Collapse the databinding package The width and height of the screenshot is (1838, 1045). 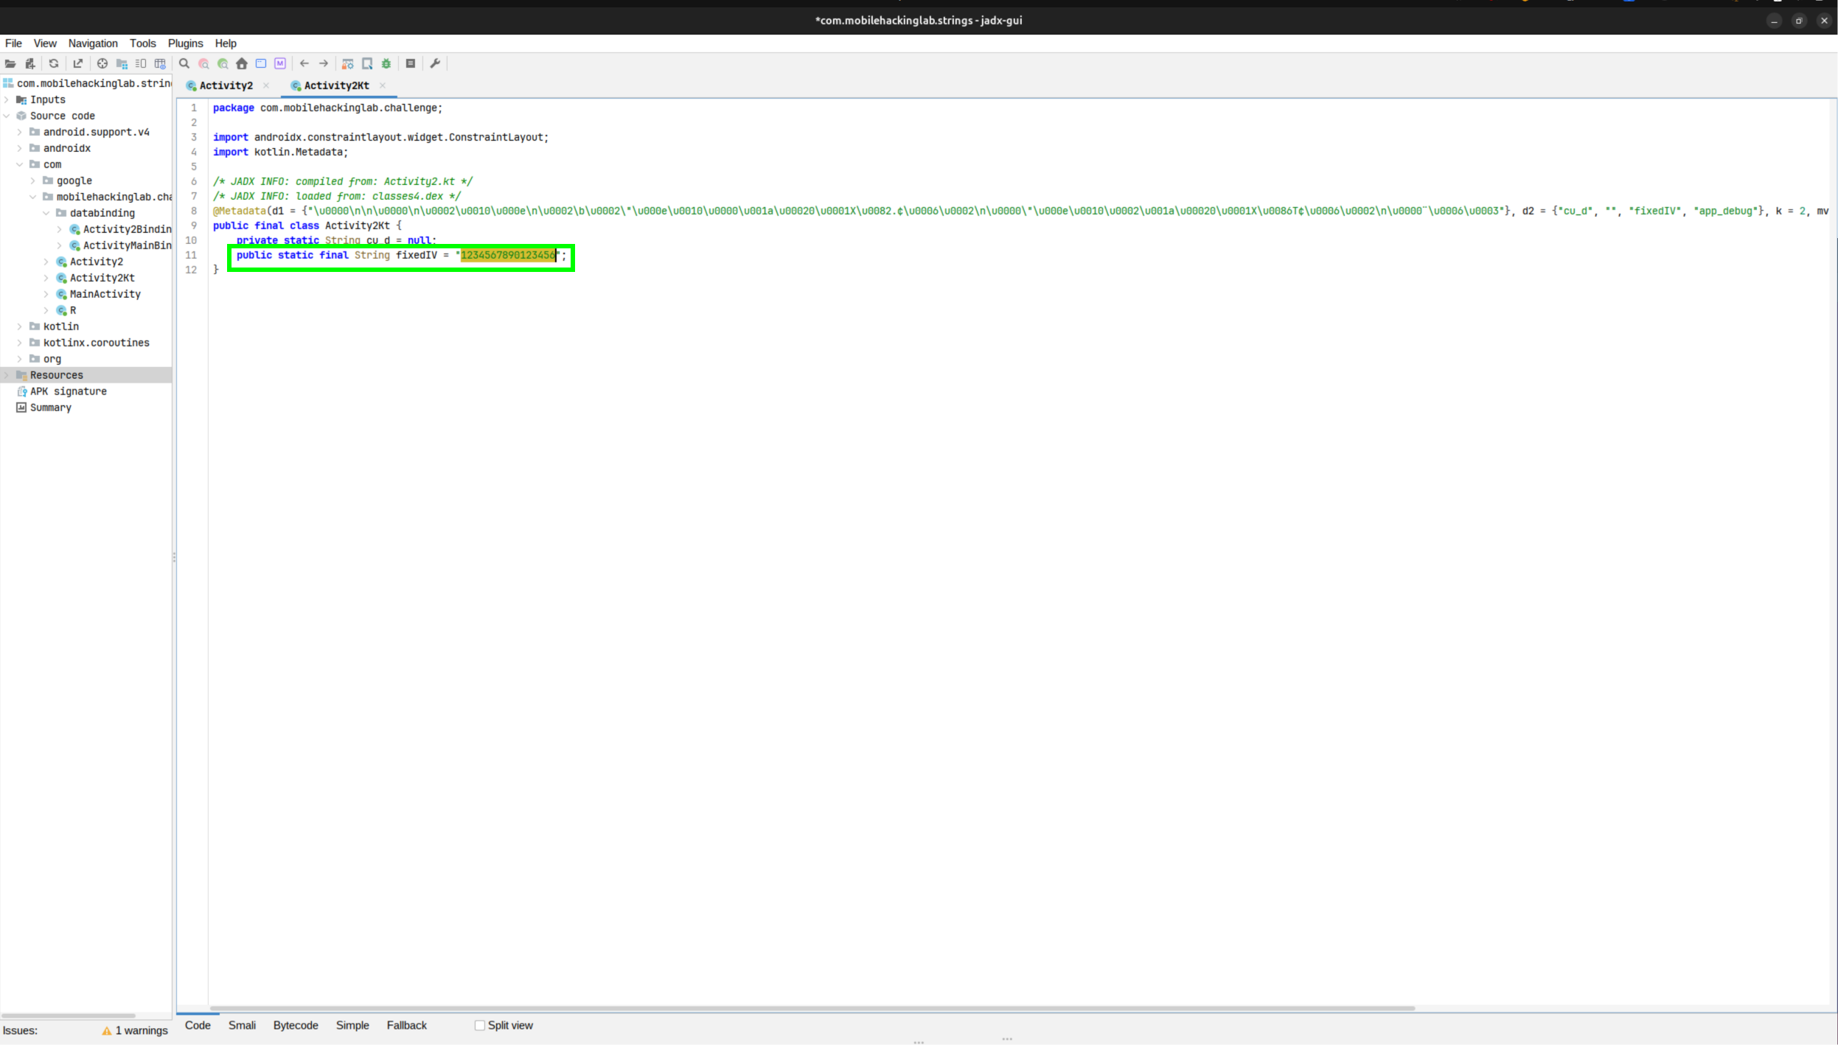click(46, 213)
